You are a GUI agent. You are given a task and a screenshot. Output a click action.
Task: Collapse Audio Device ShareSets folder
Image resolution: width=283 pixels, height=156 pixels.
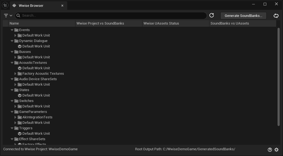click(x=12, y=79)
